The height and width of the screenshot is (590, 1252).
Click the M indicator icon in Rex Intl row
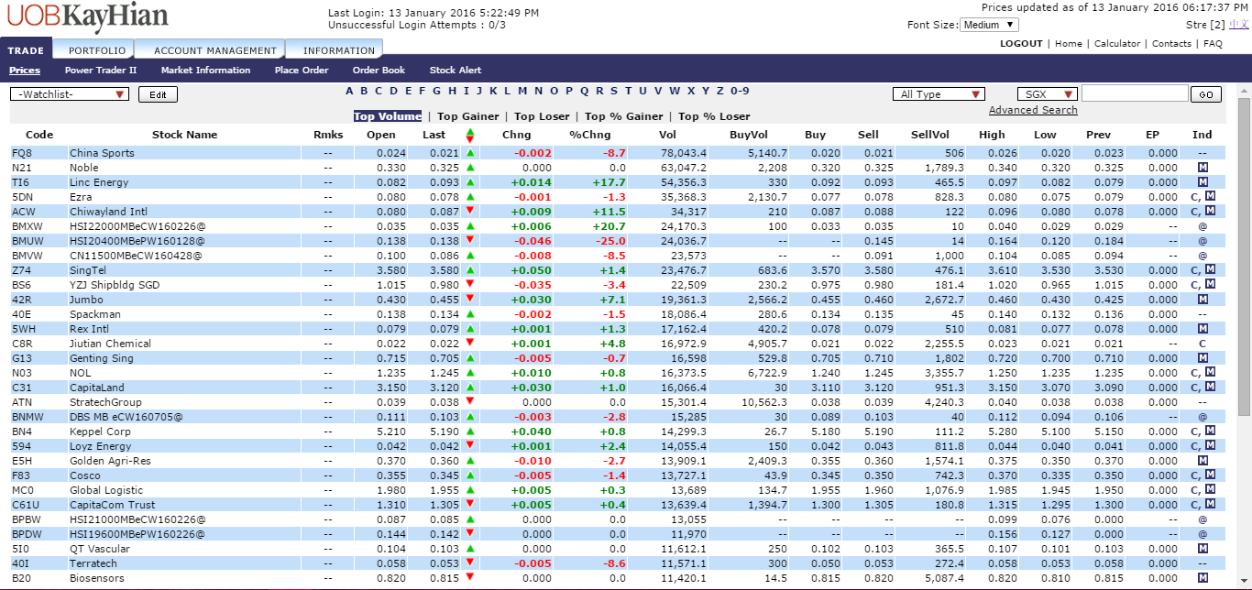click(x=1203, y=329)
